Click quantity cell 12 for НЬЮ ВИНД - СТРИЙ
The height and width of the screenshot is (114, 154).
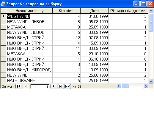[x=66, y=38]
